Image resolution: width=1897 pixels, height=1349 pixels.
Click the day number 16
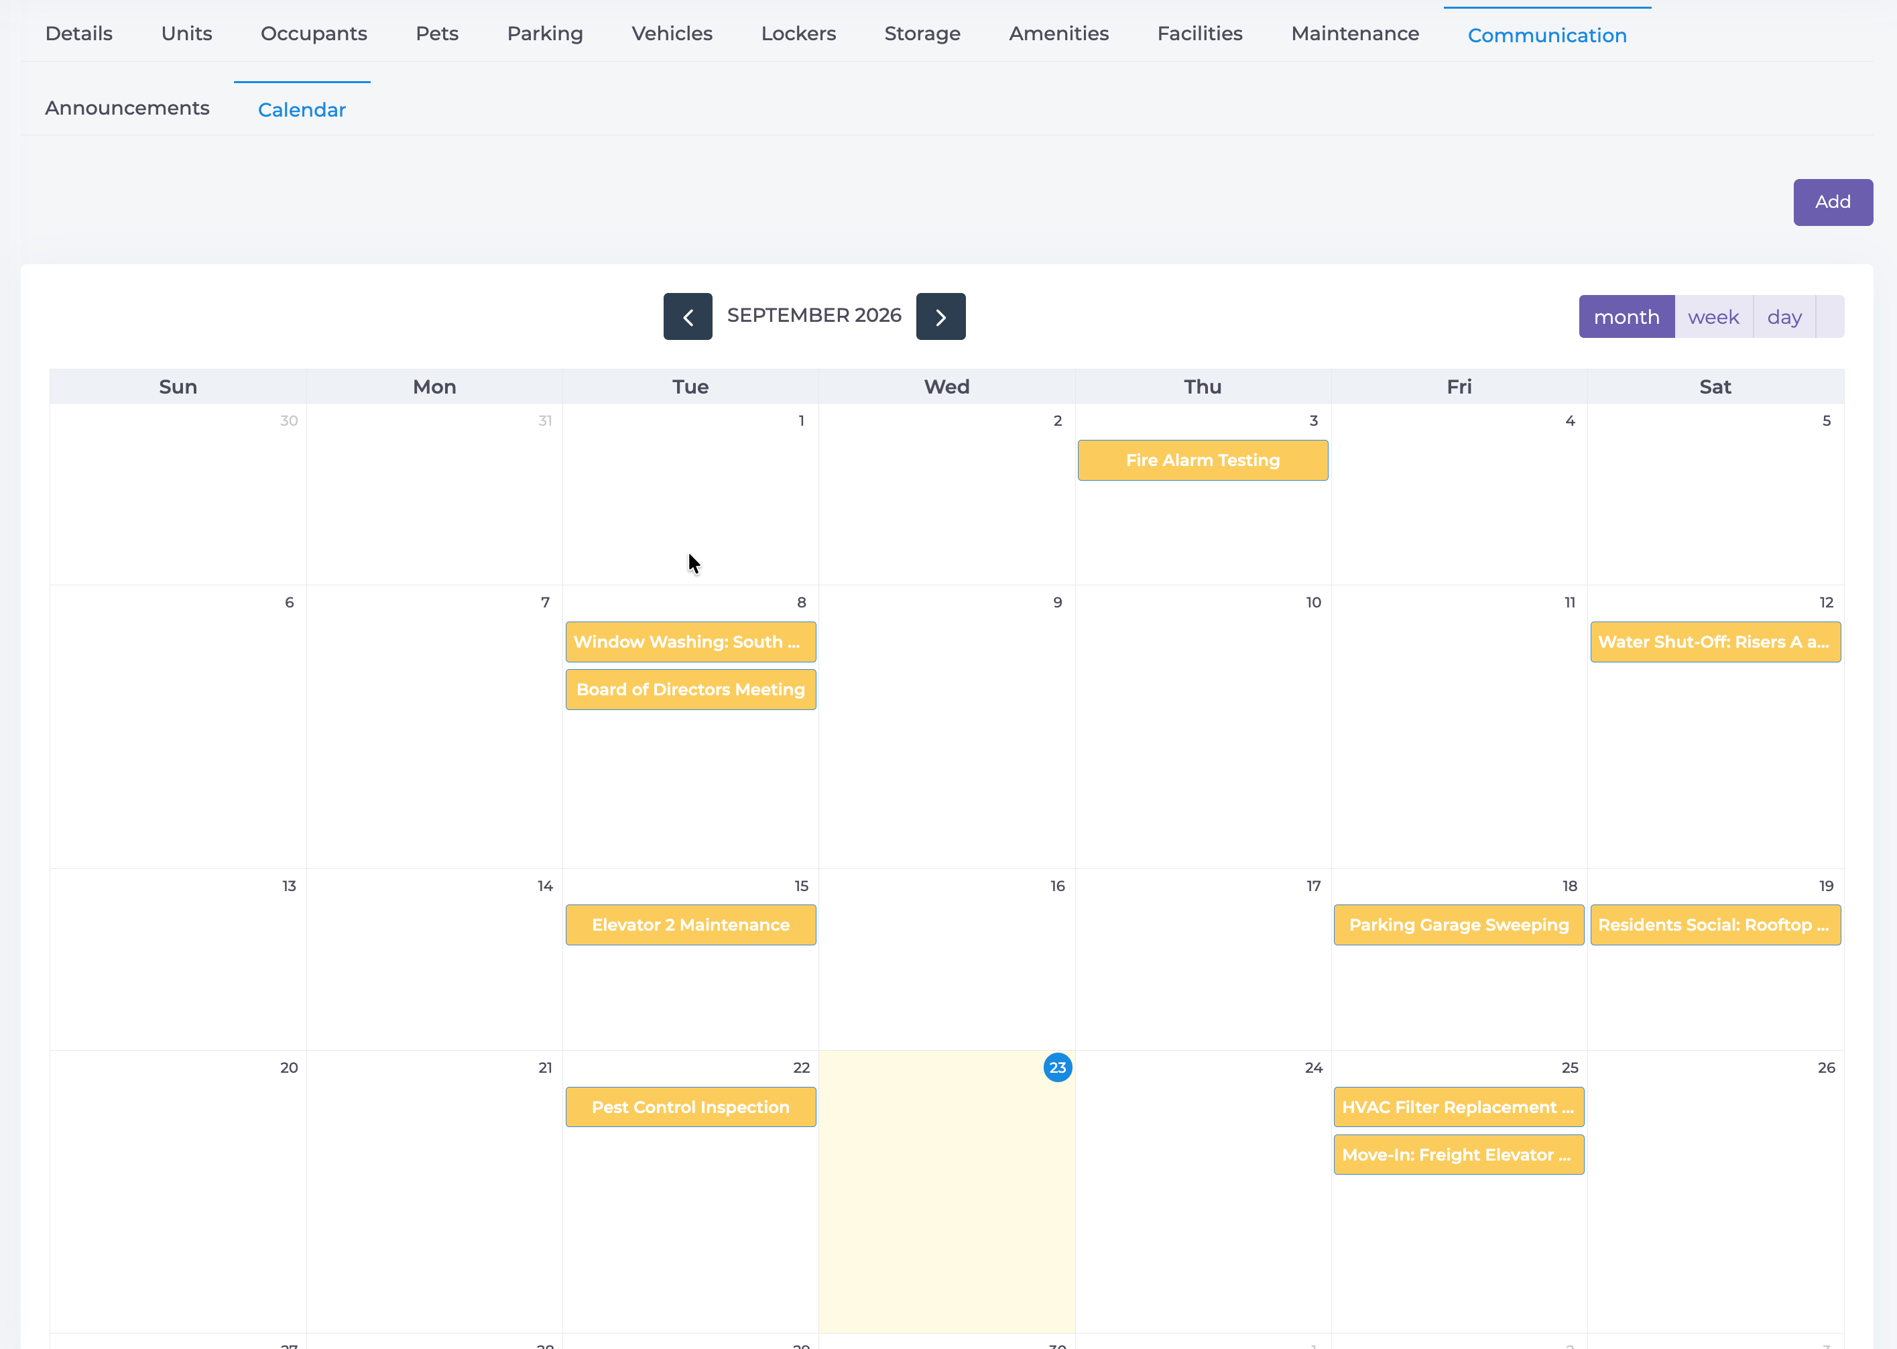pos(1057,886)
